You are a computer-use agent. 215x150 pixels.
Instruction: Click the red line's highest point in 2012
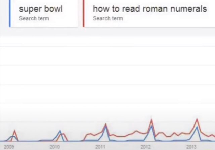click(x=152, y=119)
